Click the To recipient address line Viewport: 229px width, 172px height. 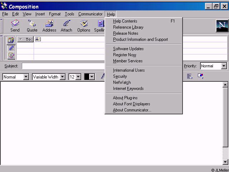(69, 39)
